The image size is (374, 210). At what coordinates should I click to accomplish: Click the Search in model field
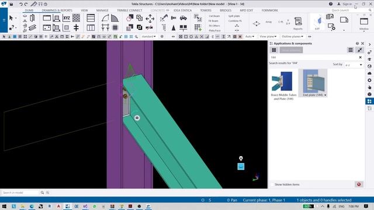pos(20,192)
